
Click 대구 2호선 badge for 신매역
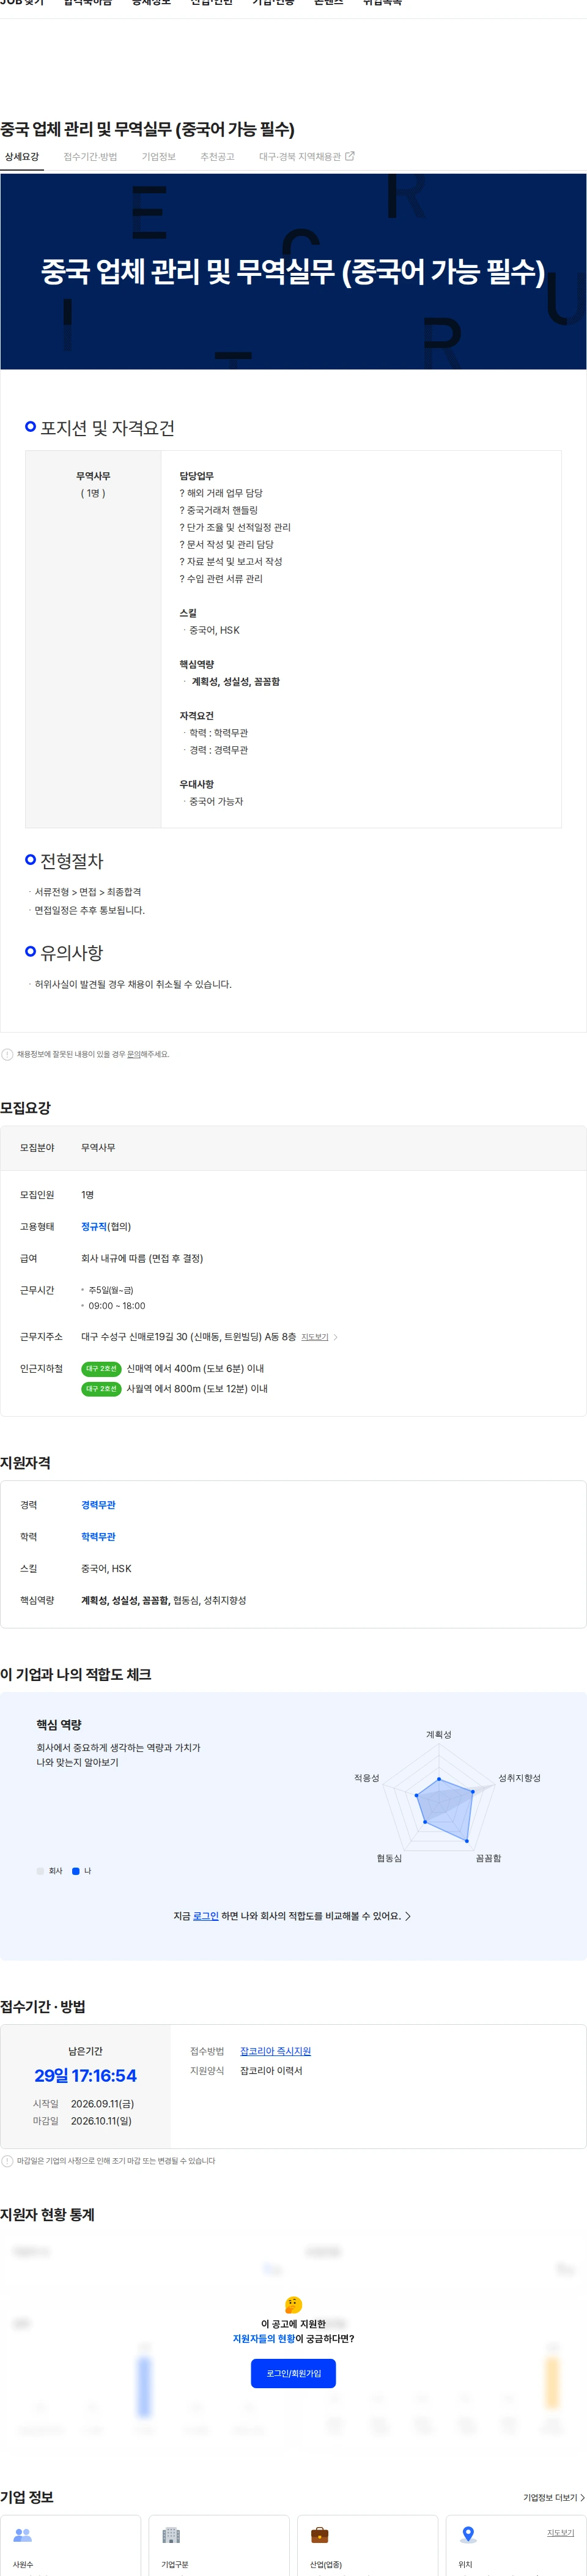[x=101, y=1369]
